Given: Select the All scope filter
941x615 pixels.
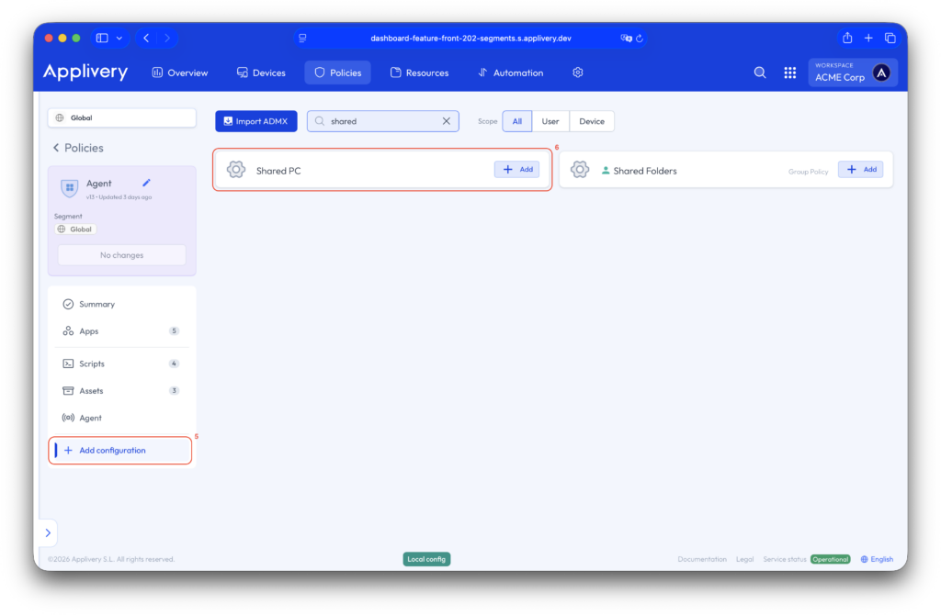Looking at the screenshot, I should click(516, 121).
